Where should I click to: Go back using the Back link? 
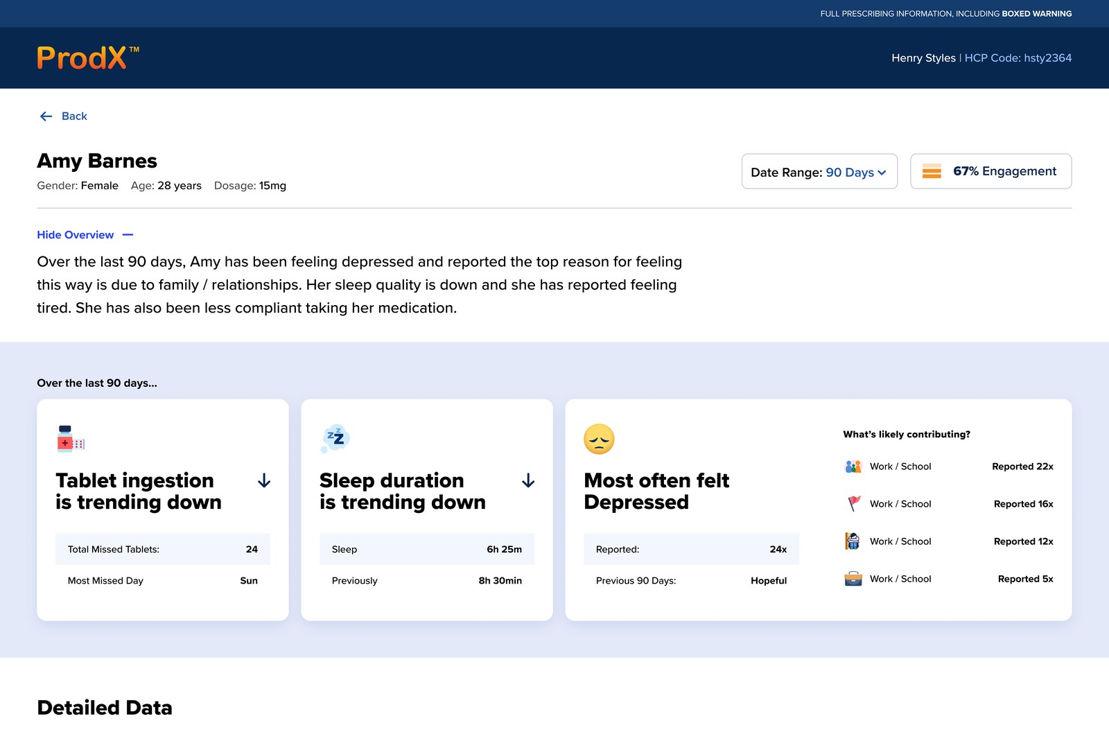coord(63,116)
